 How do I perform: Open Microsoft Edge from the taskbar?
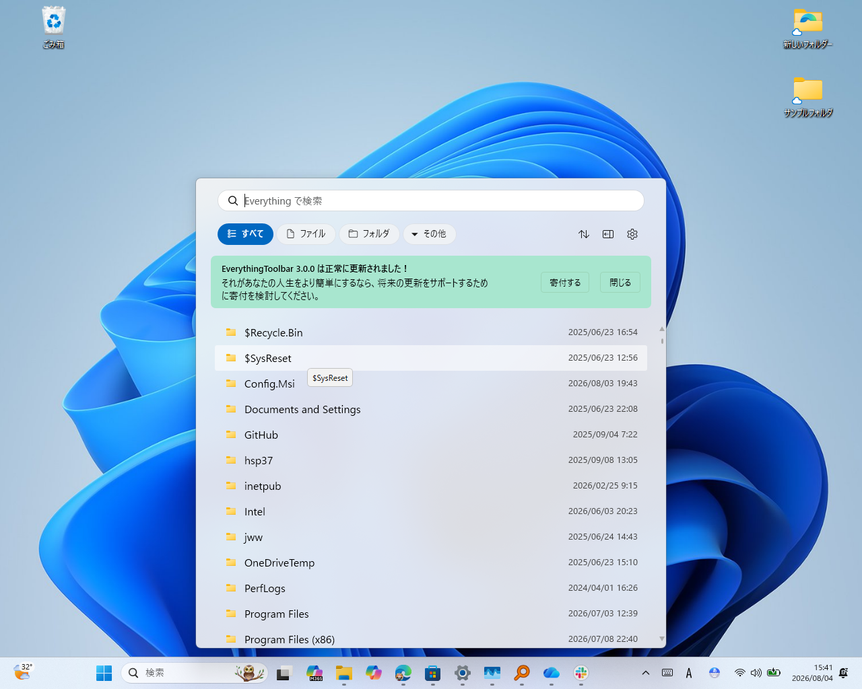403,673
